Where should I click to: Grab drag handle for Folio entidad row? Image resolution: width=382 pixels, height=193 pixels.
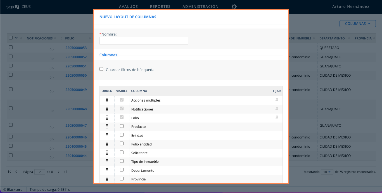107,144
